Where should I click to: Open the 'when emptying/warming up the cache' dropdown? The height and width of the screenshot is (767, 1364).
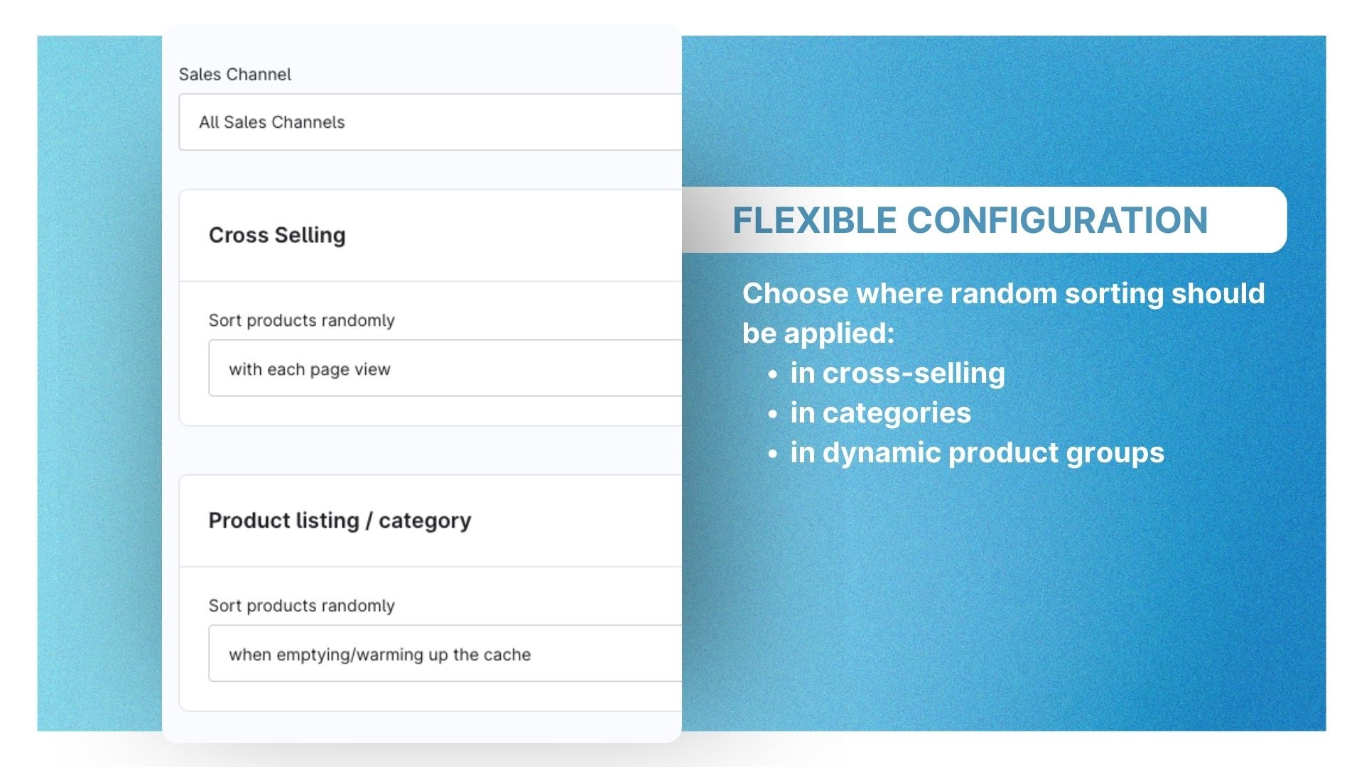[x=444, y=654]
